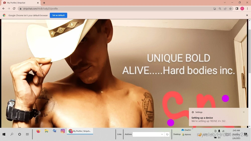
Task: Open the Action Center notifications icon
Action: (246, 134)
